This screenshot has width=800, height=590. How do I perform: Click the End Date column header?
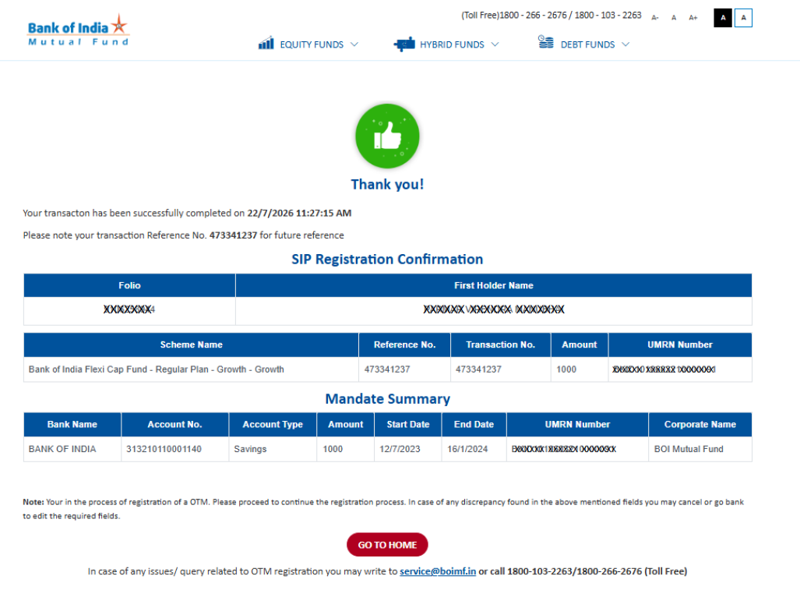(x=474, y=424)
